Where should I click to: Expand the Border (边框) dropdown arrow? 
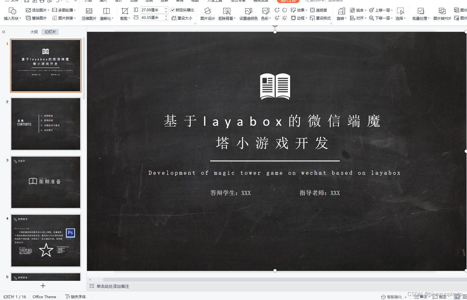click(x=306, y=18)
